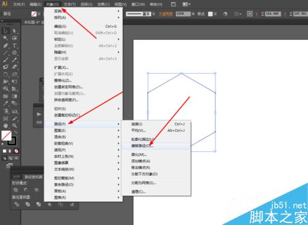Select the Pencil tool
The height and width of the screenshot is (225, 308).
14,60
